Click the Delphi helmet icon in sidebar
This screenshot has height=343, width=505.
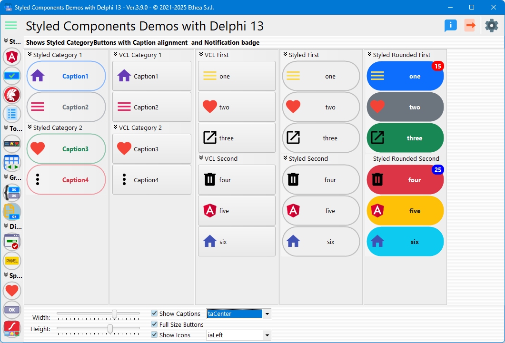coord(12,95)
